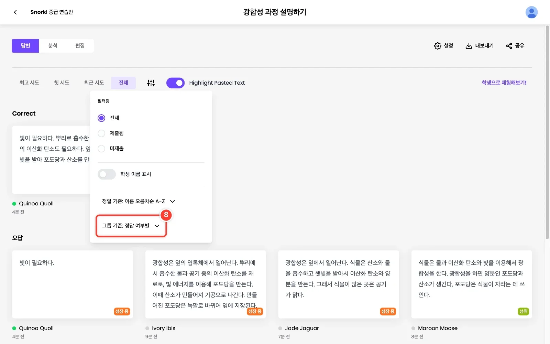Go back using the left chevron arrow
This screenshot has width=550, height=344.
pyautogui.click(x=15, y=12)
